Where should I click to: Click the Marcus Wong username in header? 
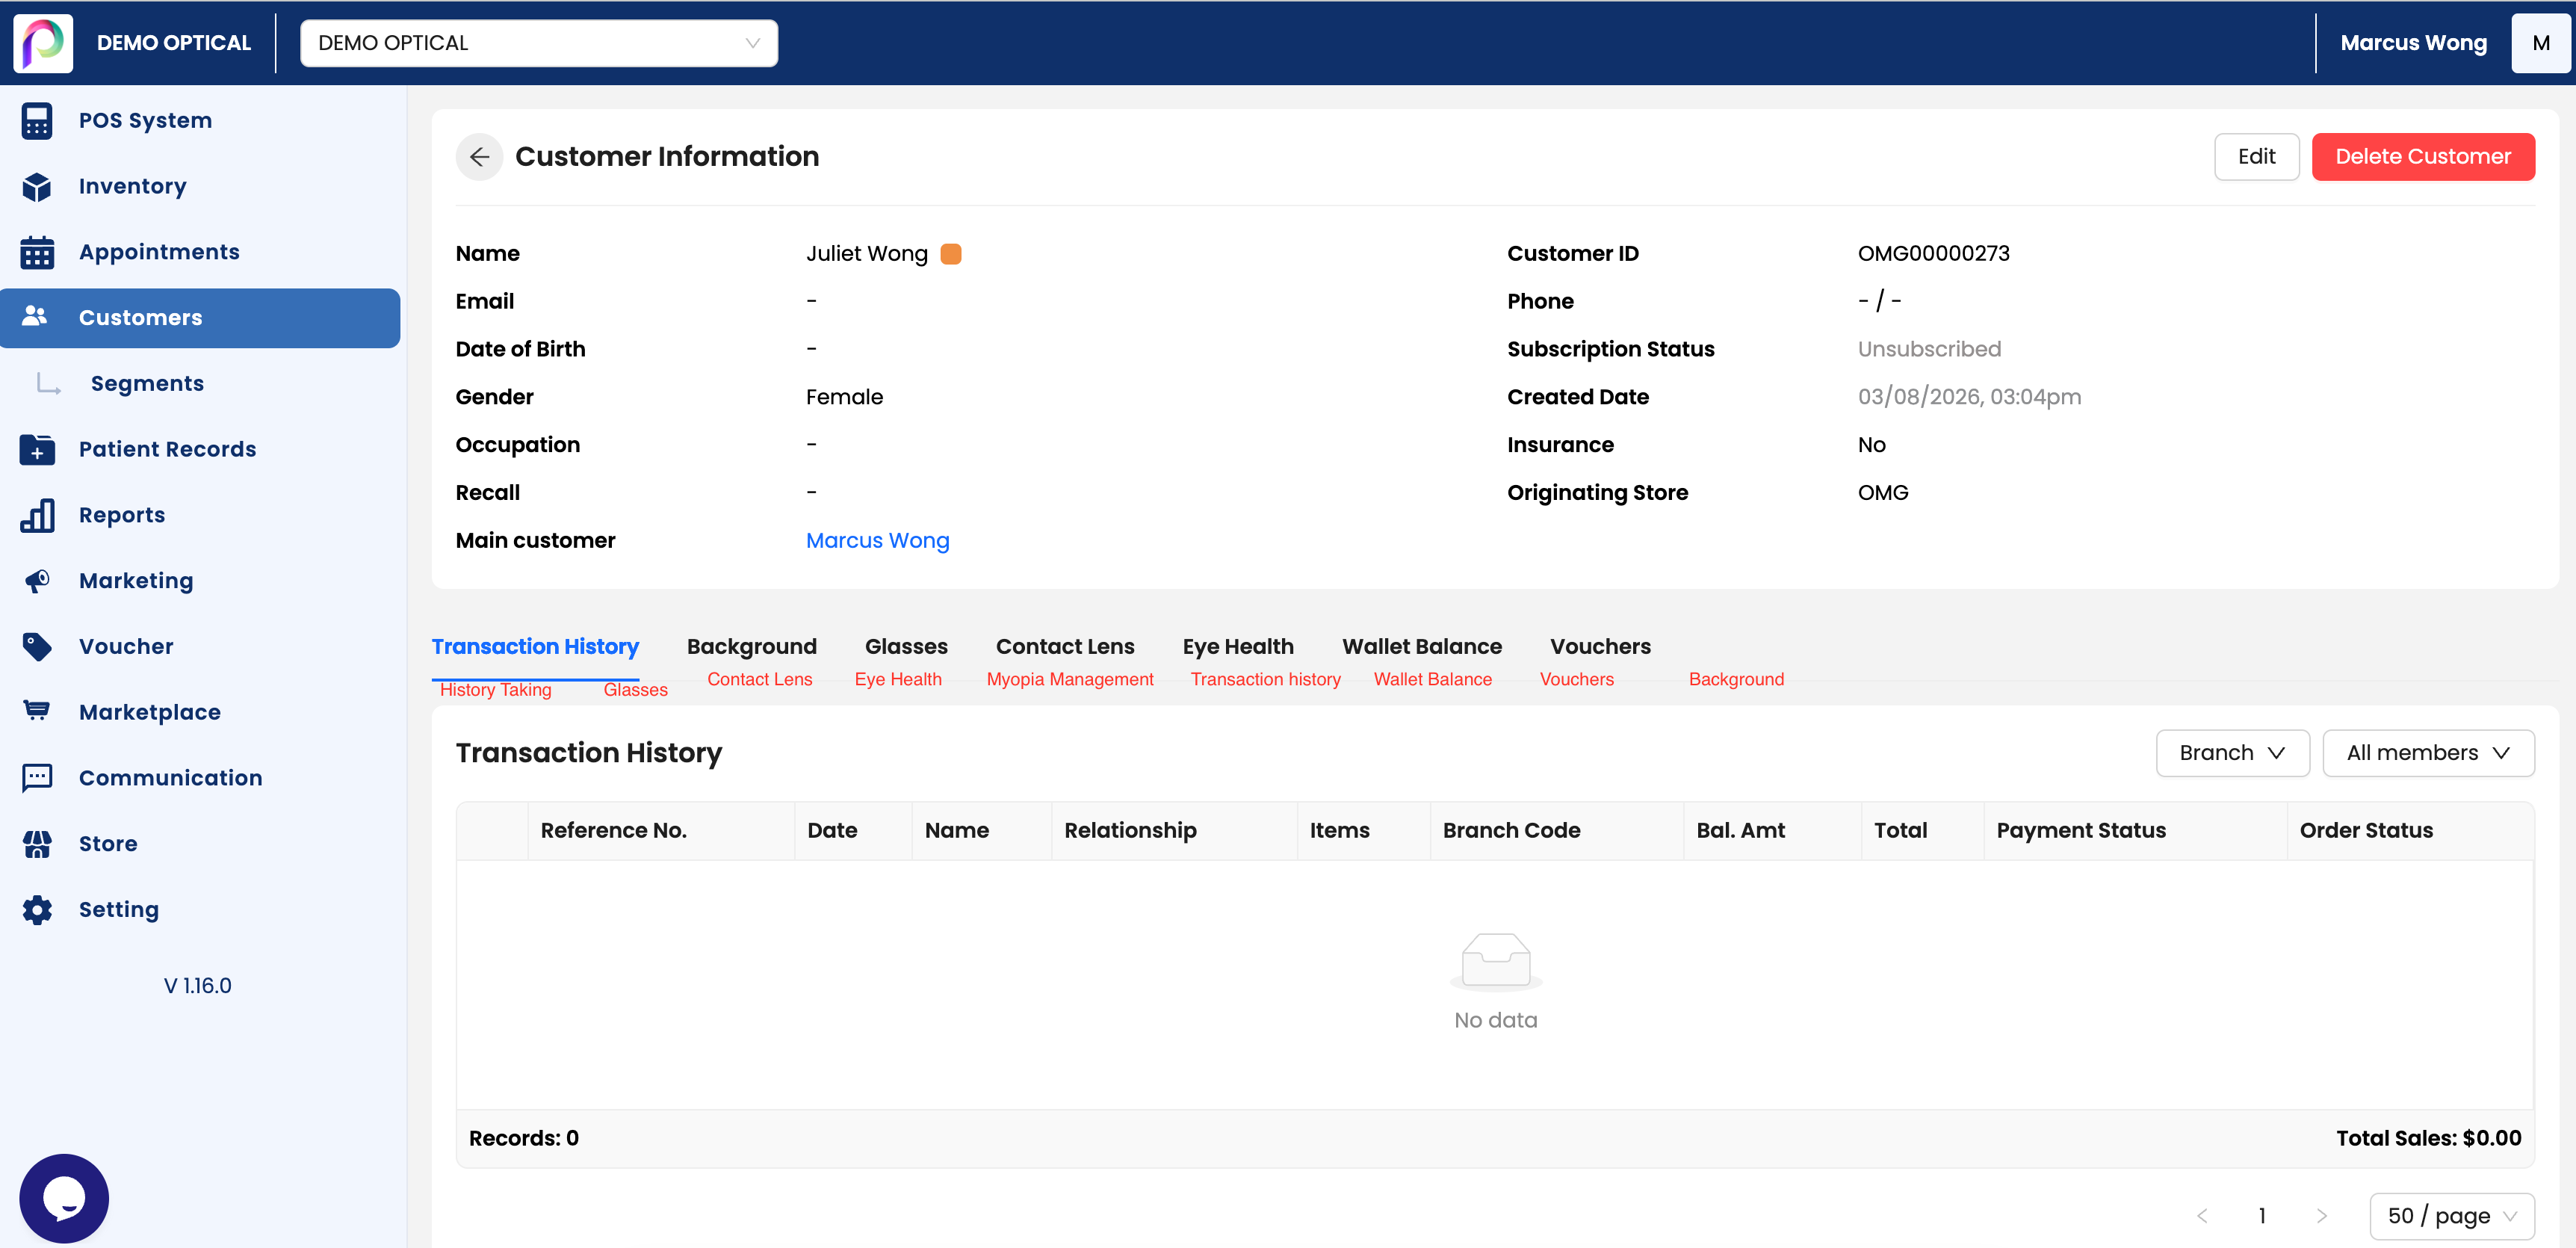click(x=2413, y=43)
